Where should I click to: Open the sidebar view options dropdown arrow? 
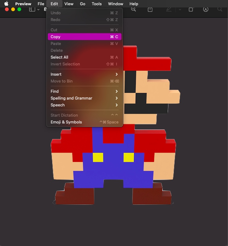[38, 10]
